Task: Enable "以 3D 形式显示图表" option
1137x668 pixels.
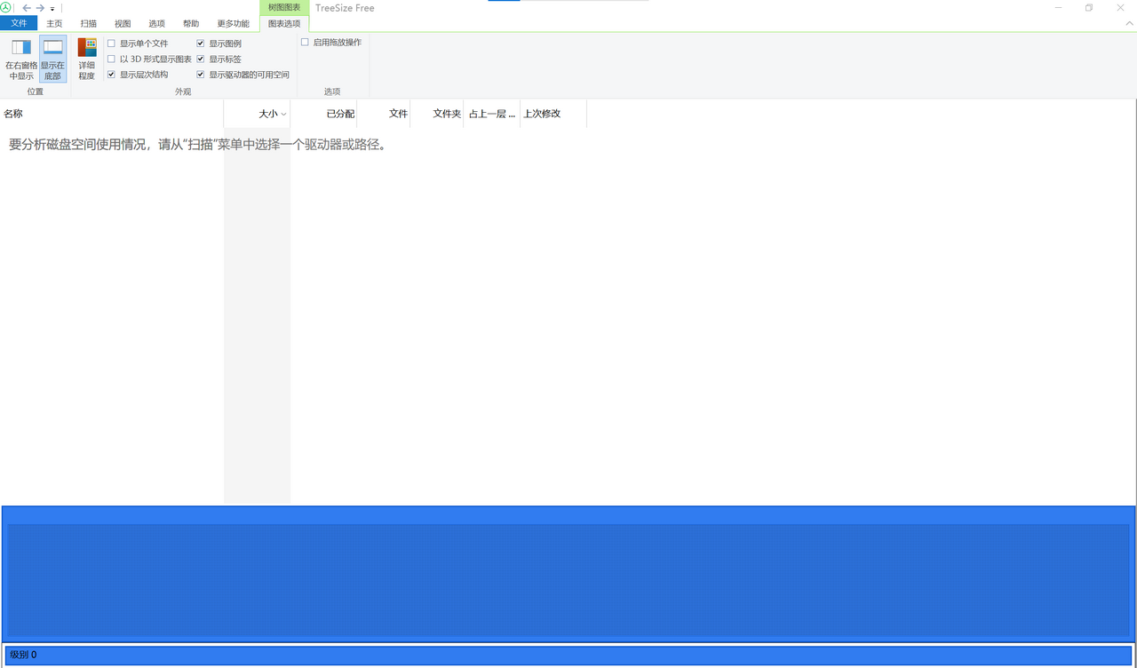Action: click(x=111, y=58)
